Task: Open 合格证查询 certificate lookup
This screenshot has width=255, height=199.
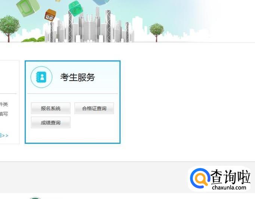Action: (94, 108)
